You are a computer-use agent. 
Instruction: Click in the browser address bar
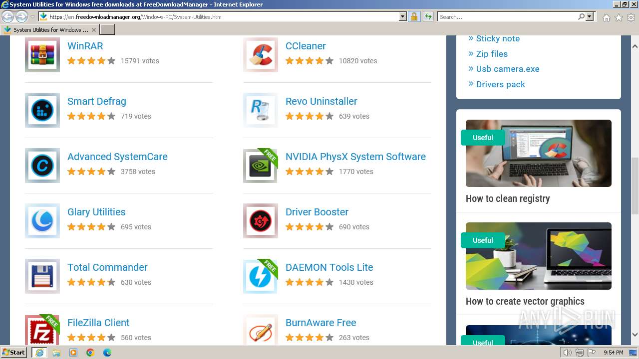coord(222,16)
